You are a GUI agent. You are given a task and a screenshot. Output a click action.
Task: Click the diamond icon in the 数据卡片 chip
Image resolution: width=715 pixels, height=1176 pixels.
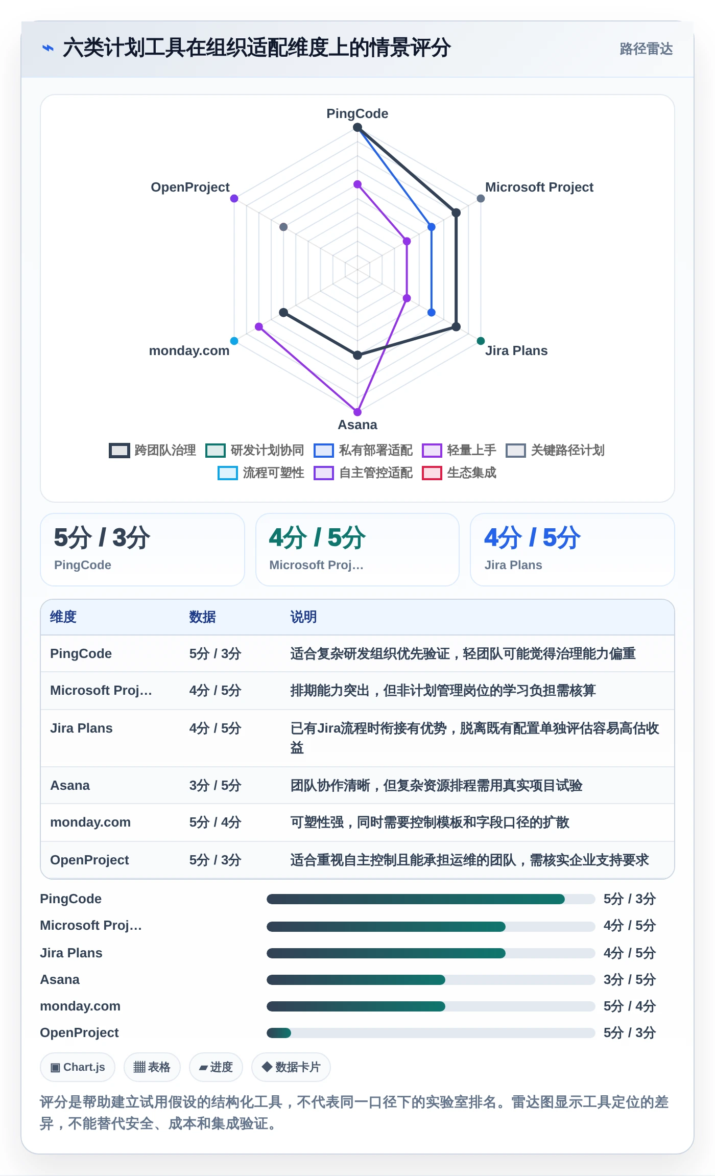pos(267,1067)
